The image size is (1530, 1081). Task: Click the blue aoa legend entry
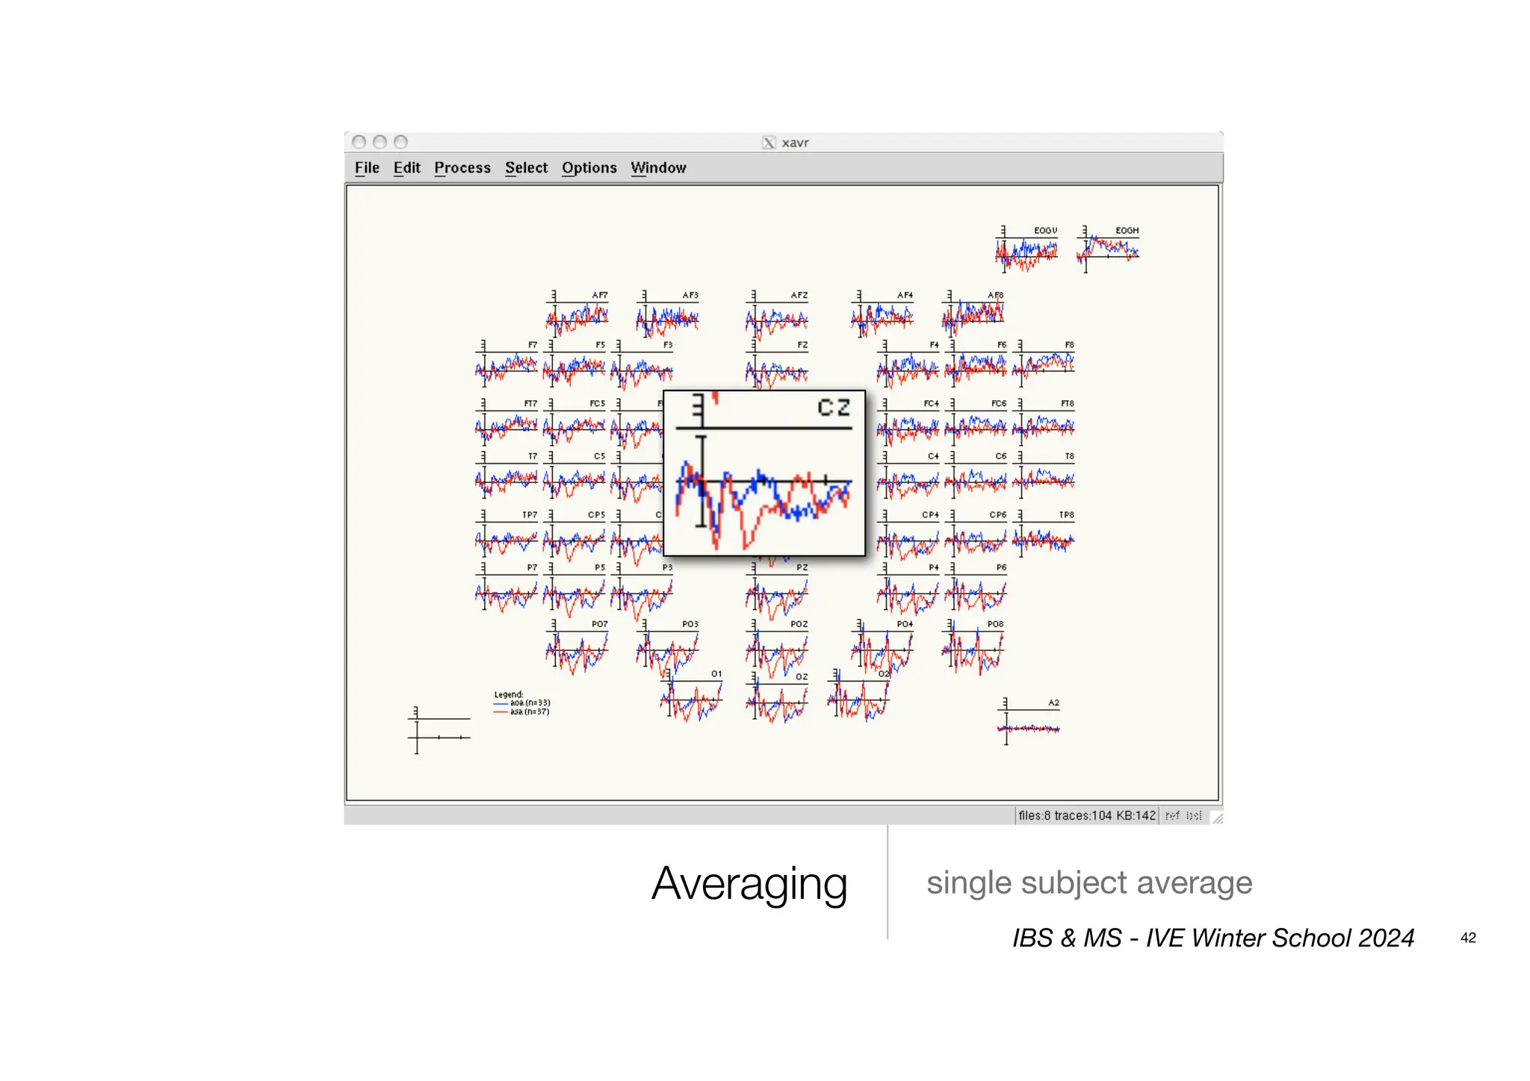coord(522,703)
